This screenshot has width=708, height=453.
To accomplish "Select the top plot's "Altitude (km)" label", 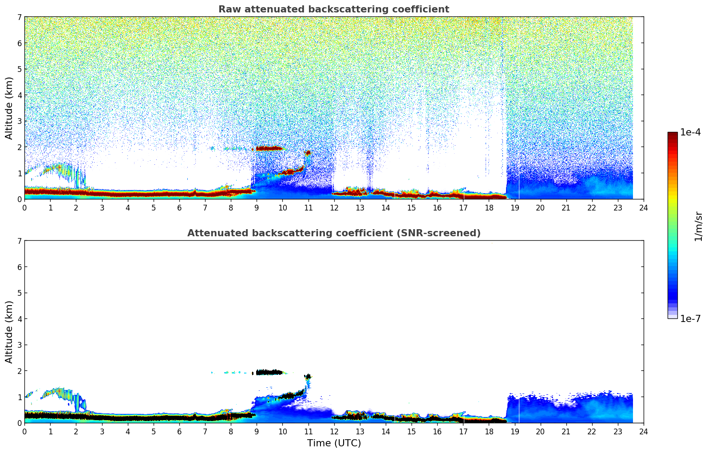I will point(9,108).
